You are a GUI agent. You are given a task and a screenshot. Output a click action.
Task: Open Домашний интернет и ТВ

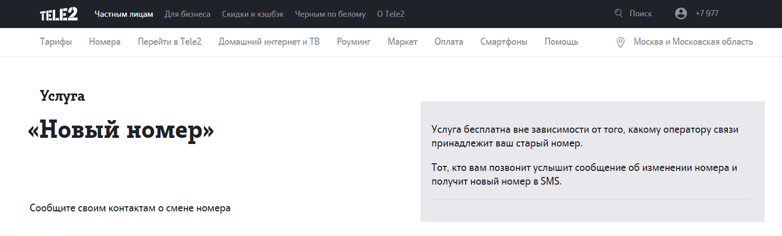(269, 42)
